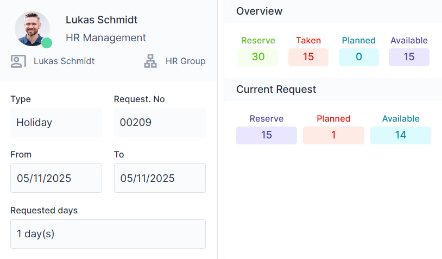Screen dimensions: 442x259
Task: Click the Current Request Available 14 badge
Action: tap(401, 135)
